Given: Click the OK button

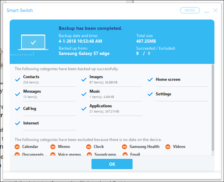Looking at the screenshot, I should [x=112, y=164].
